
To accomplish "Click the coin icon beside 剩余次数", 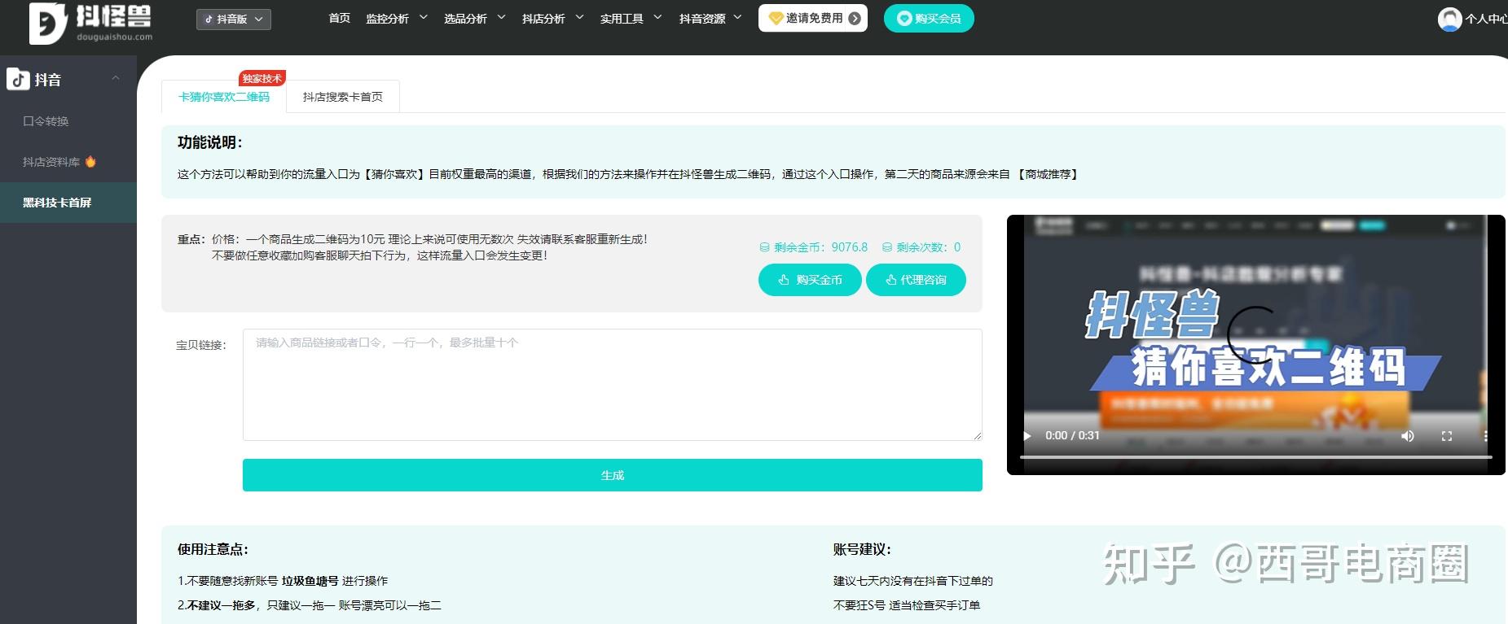I will click(886, 247).
